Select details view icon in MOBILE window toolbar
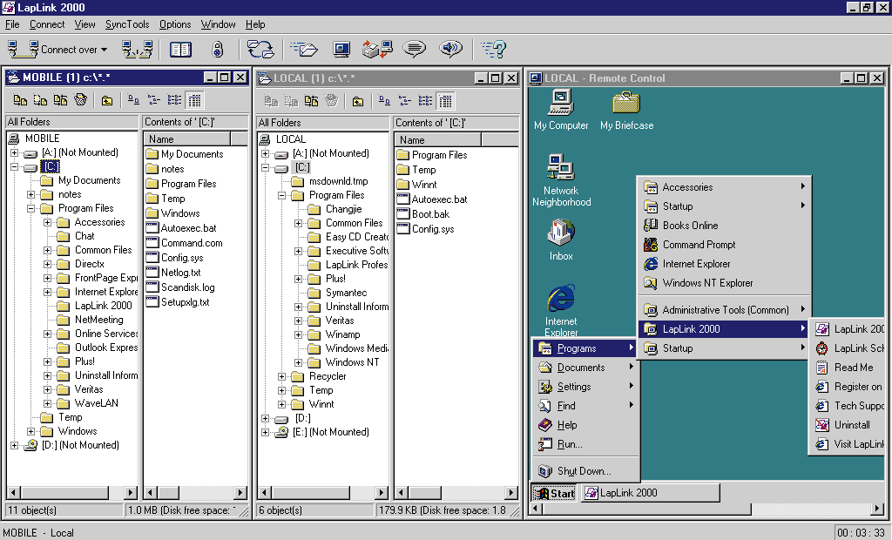Viewport: 892px width, 540px height. point(194,101)
